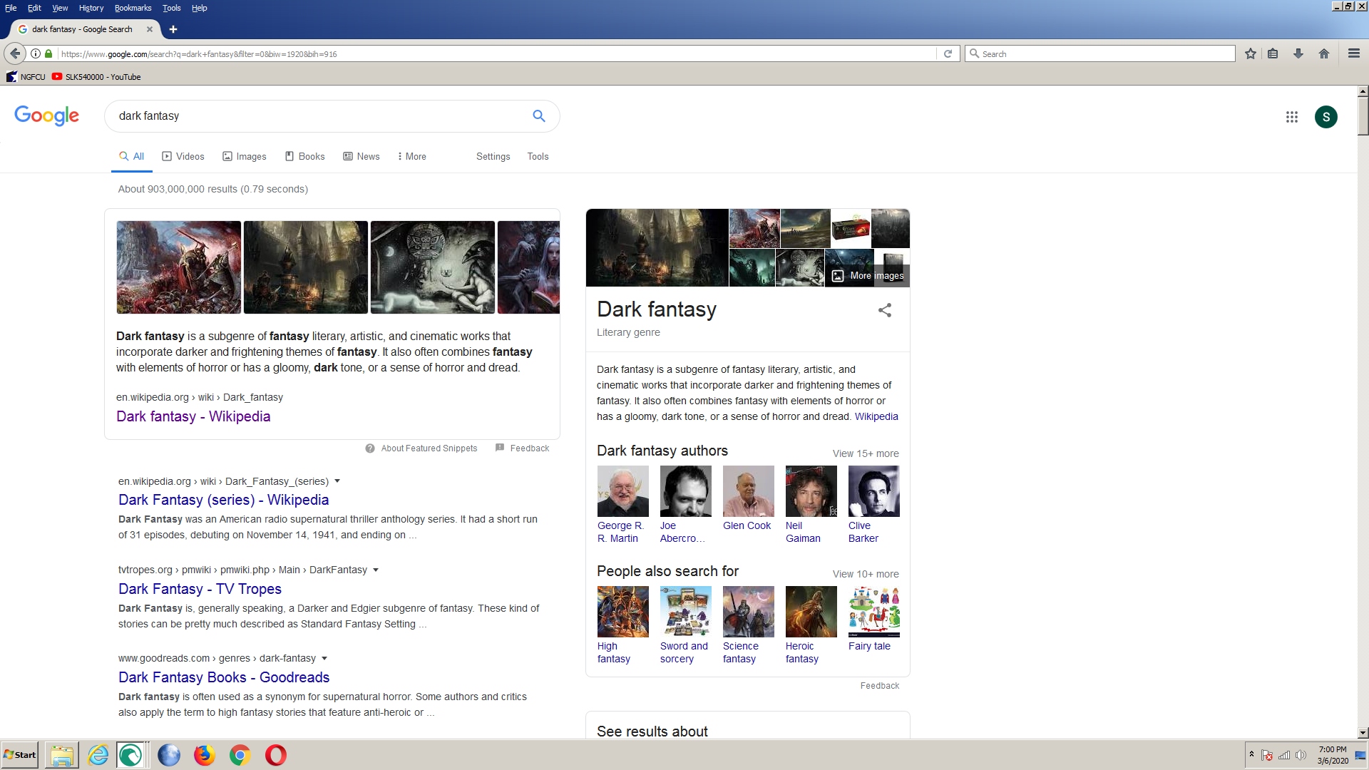Open the Google account avatar S
1369x770 pixels.
click(x=1326, y=117)
